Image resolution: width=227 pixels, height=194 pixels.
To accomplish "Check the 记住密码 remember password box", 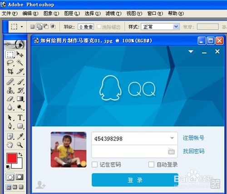I will coord(94,164).
